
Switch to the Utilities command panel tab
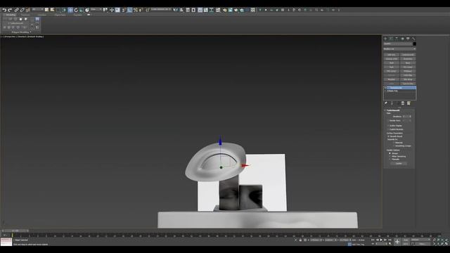click(413, 39)
